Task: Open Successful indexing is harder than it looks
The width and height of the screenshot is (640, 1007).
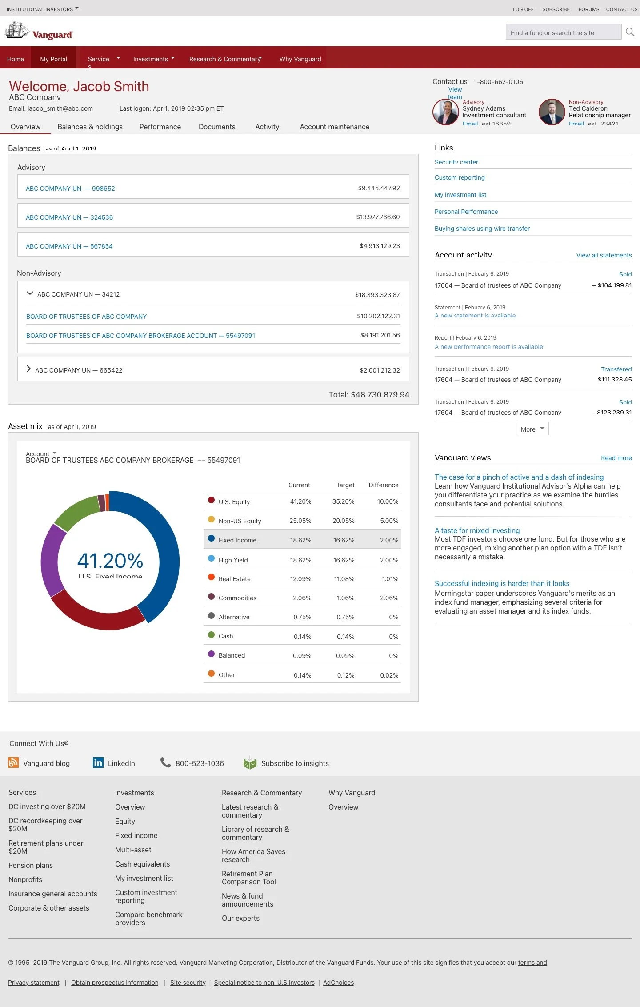Action: (502, 583)
